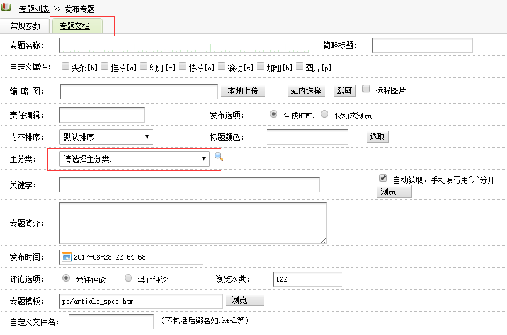507x335 pixels.
Task: Switch to the 常规参数 tab
Action: click(25, 26)
